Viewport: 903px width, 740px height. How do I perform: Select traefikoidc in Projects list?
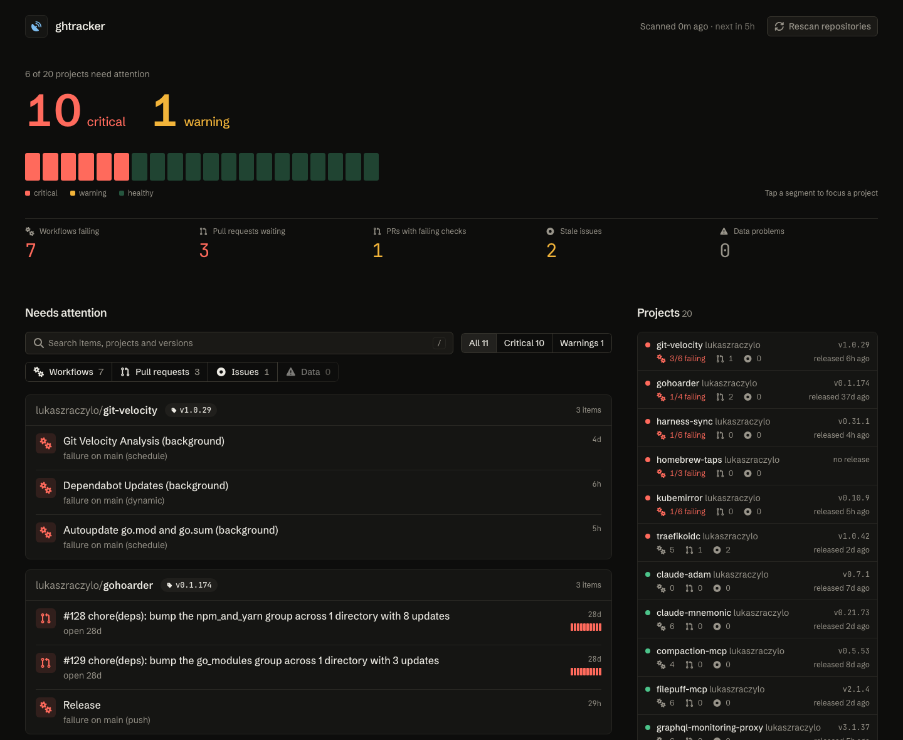(758, 542)
